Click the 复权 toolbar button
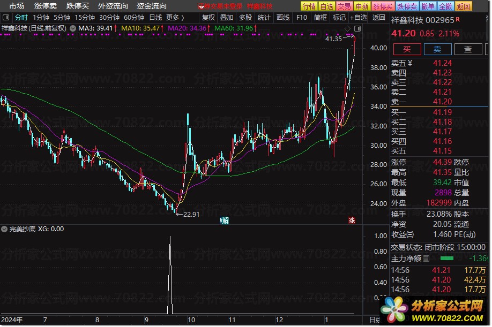Viewport: 492px width, 327px height. point(208,18)
